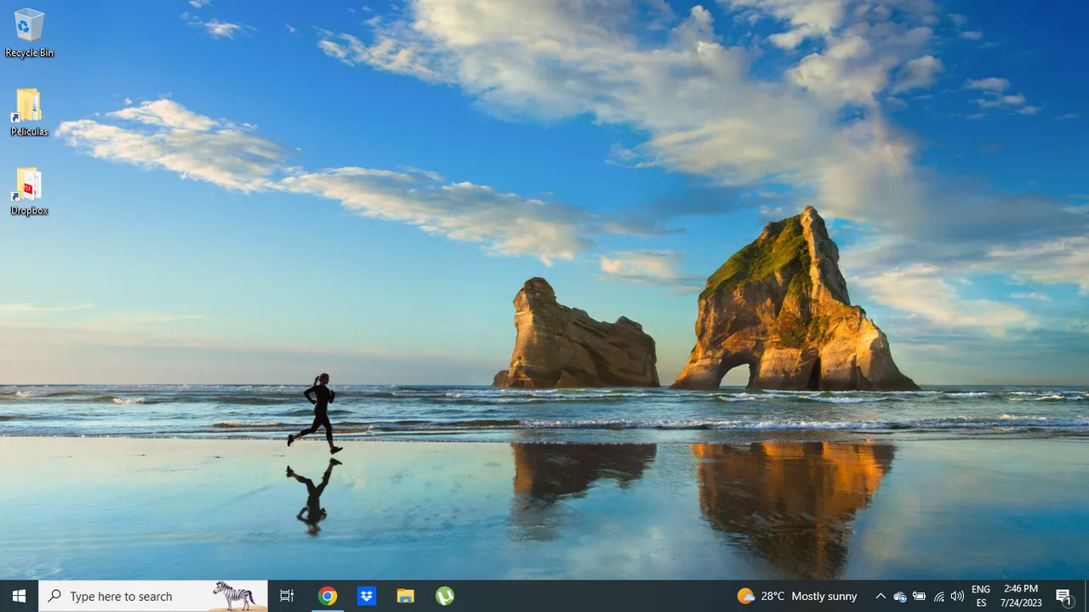Switch the ENG ES input language
Viewport: 1089px width, 612px height.
[981, 596]
